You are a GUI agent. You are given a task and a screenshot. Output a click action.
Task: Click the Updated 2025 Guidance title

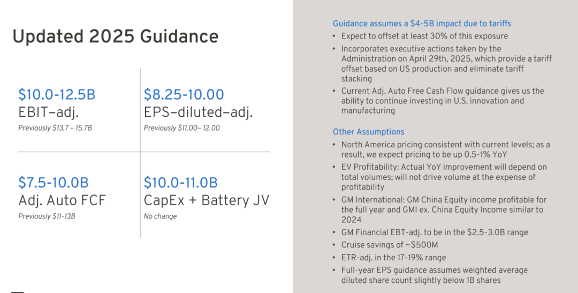(x=116, y=36)
